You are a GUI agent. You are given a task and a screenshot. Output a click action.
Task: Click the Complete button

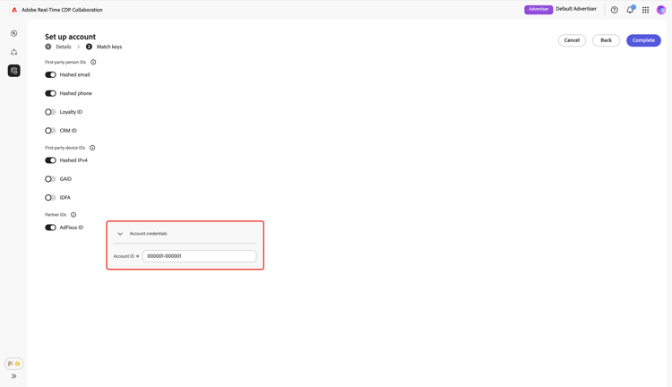643,40
